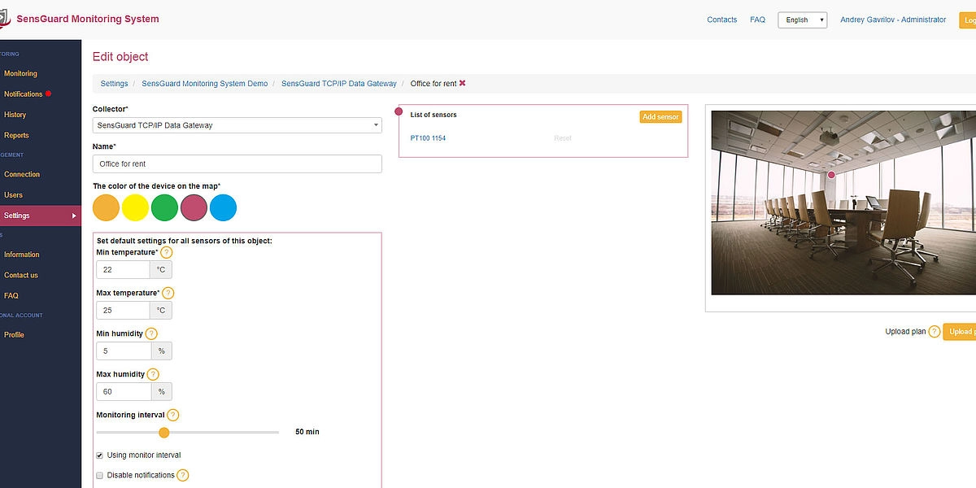Toggle the Using monitor interval checkbox
The image size is (976, 488).
pyautogui.click(x=100, y=455)
